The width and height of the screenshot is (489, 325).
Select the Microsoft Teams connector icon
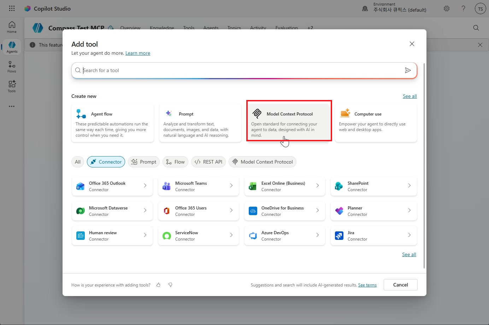pos(167,186)
